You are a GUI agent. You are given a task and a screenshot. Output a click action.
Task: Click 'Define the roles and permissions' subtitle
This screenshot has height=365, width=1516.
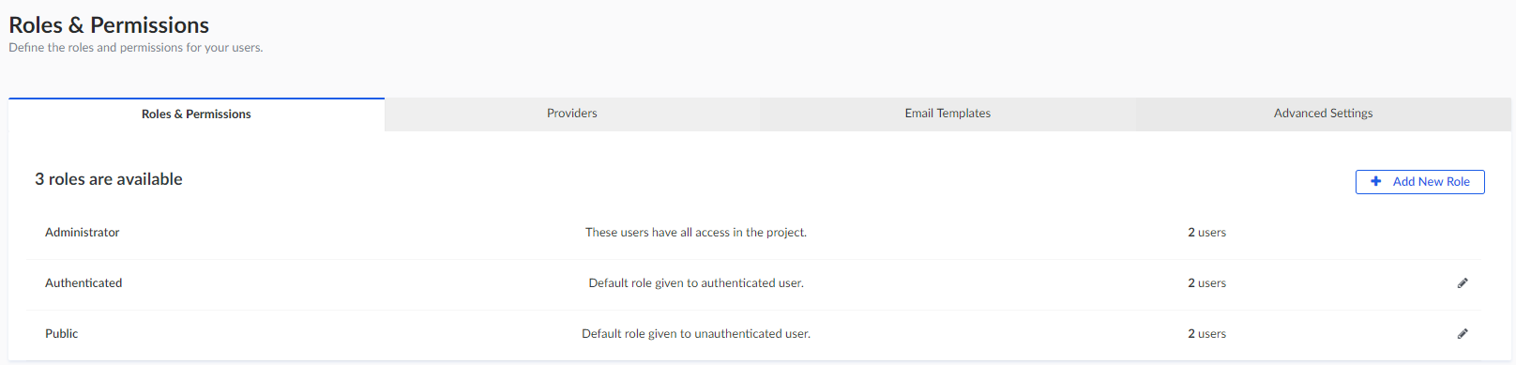tap(136, 48)
